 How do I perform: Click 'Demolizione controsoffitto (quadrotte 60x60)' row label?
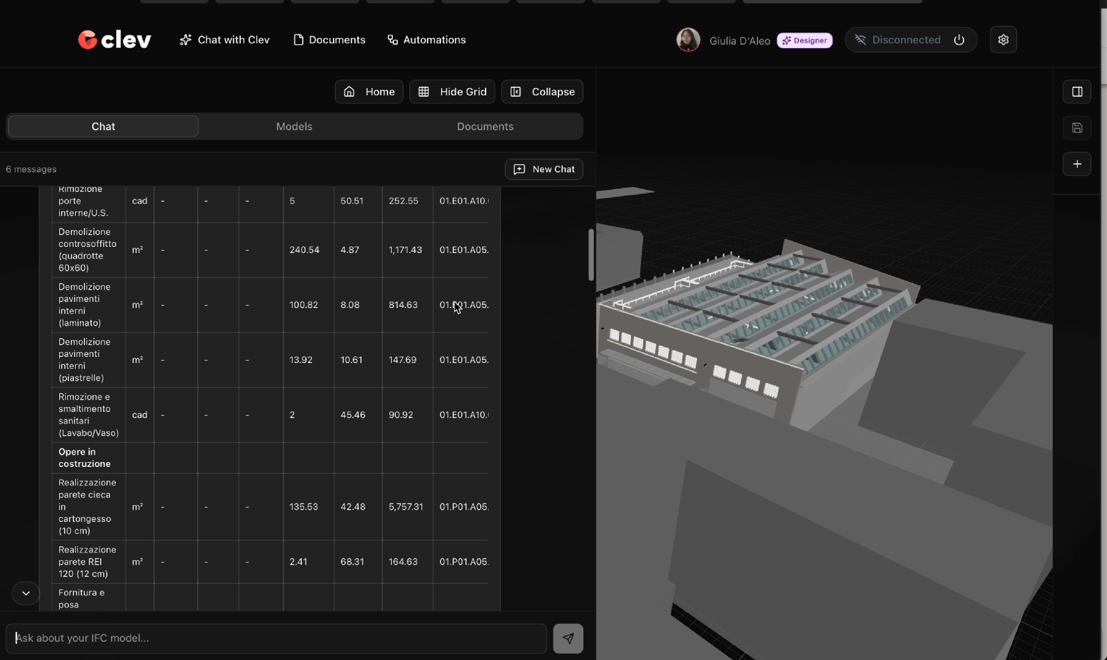tap(87, 250)
